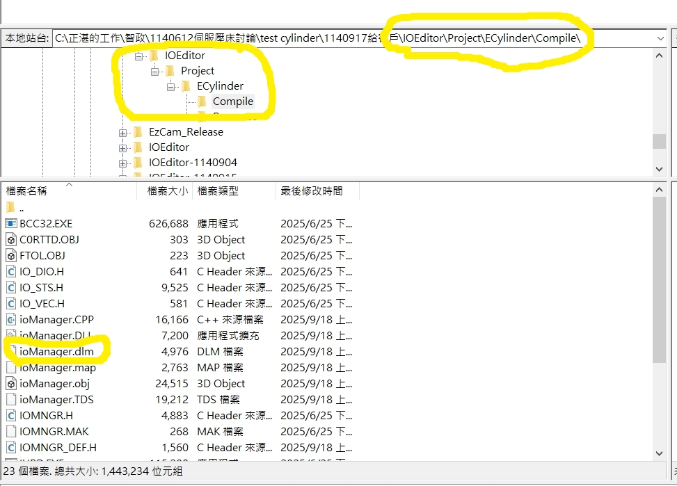
Task: Collapse the ECylinder tree node
Action: click(170, 86)
